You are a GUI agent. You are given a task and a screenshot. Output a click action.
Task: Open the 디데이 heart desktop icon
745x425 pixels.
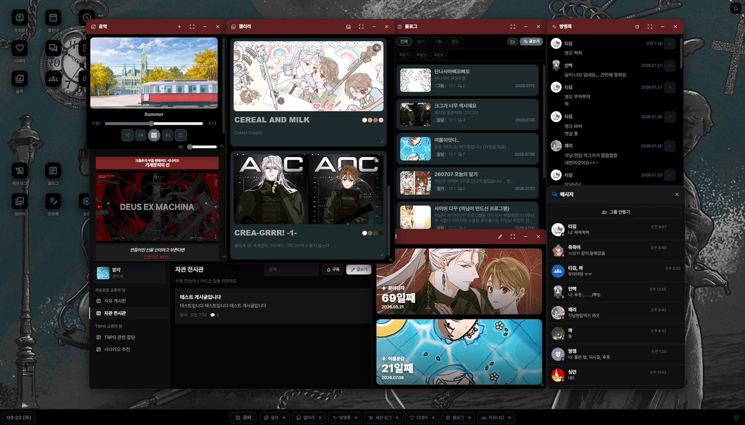pyautogui.click(x=20, y=51)
